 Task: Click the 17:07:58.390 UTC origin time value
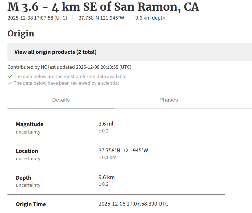(x=133, y=204)
